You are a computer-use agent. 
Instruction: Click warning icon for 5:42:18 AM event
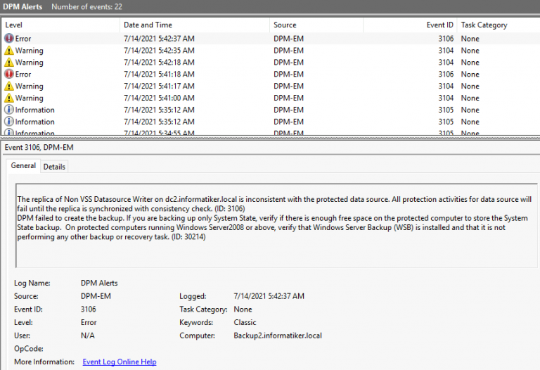coord(9,63)
